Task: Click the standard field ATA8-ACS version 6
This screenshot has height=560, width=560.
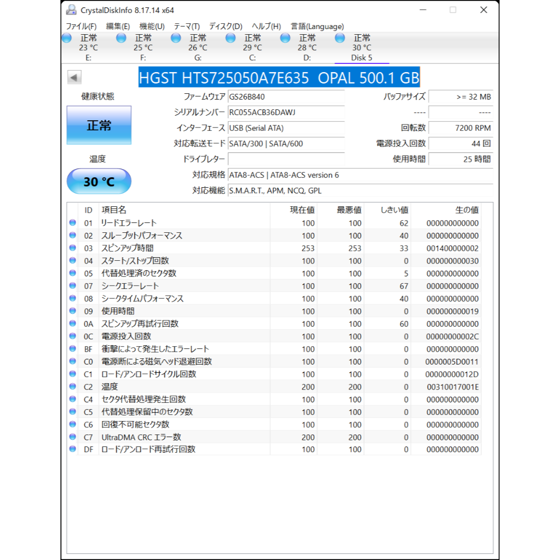Action: pyautogui.click(x=360, y=175)
